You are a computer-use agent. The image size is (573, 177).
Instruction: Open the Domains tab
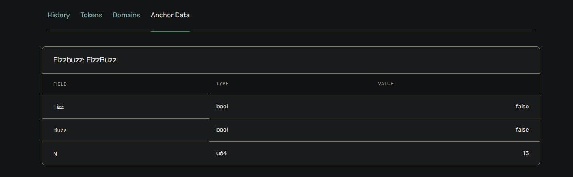[126, 15]
